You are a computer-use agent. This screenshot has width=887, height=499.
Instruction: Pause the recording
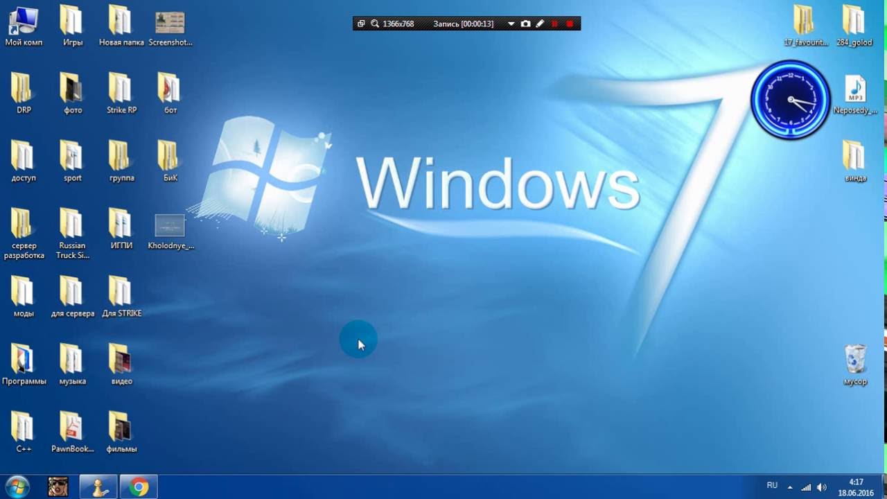pos(554,24)
